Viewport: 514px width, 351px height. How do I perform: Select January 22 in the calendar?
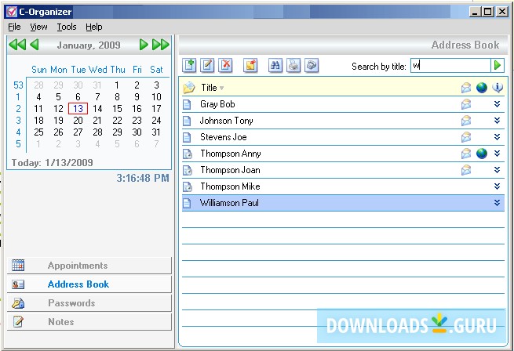[117, 121]
